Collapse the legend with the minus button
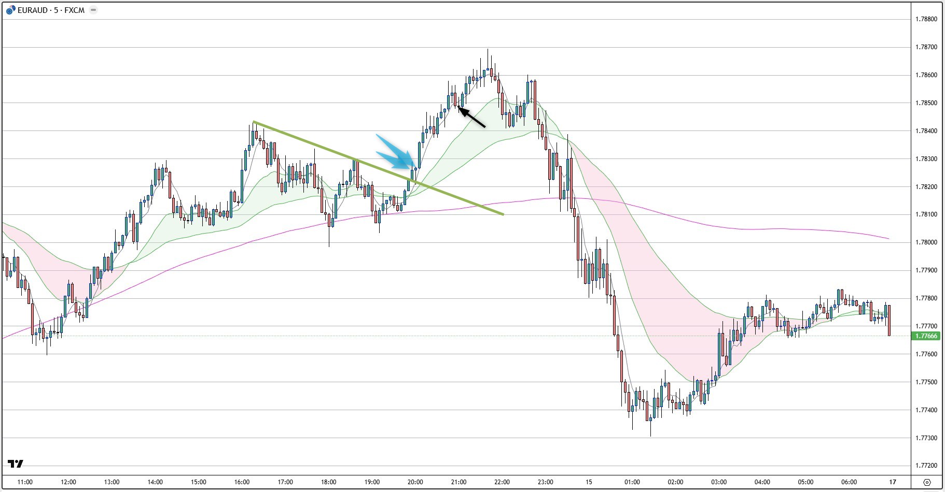 [93, 9]
